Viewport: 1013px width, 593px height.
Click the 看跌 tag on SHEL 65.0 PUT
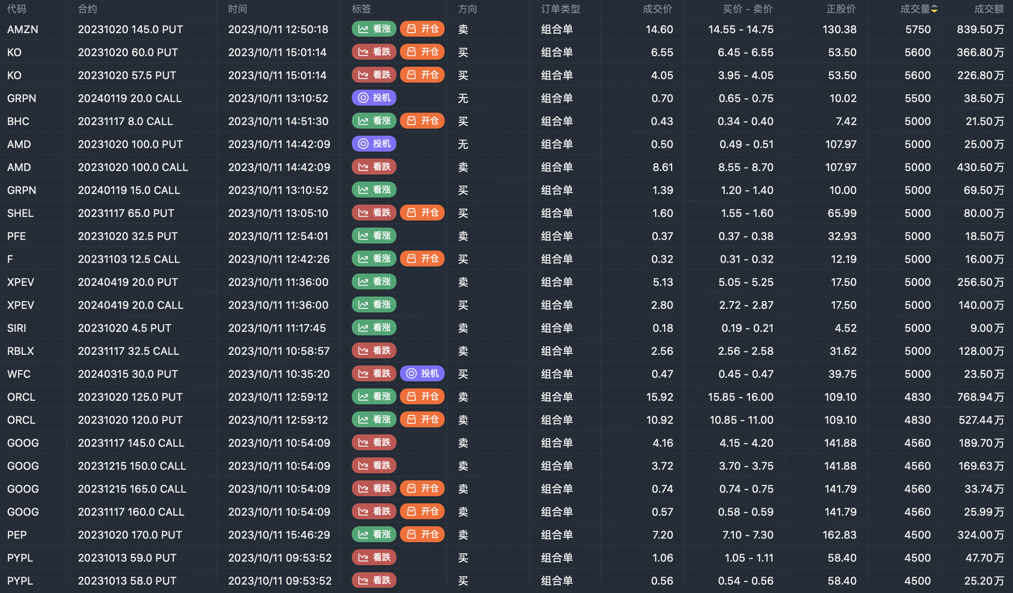(x=374, y=213)
